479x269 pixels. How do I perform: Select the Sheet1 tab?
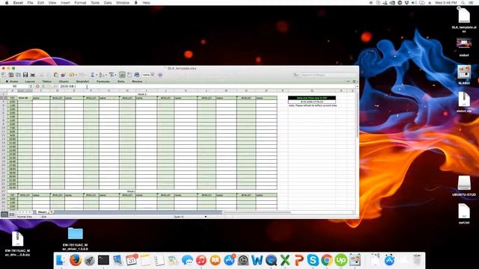click(42, 212)
